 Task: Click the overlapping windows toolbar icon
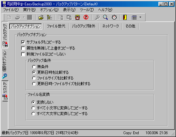click(69, 17)
